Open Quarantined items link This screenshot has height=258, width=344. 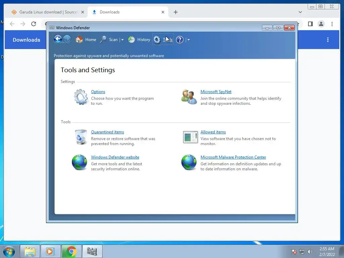click(107, 132)
